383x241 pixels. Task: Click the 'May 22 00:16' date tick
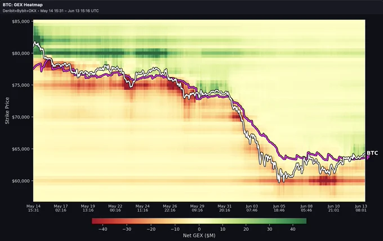tap(115, 208)
